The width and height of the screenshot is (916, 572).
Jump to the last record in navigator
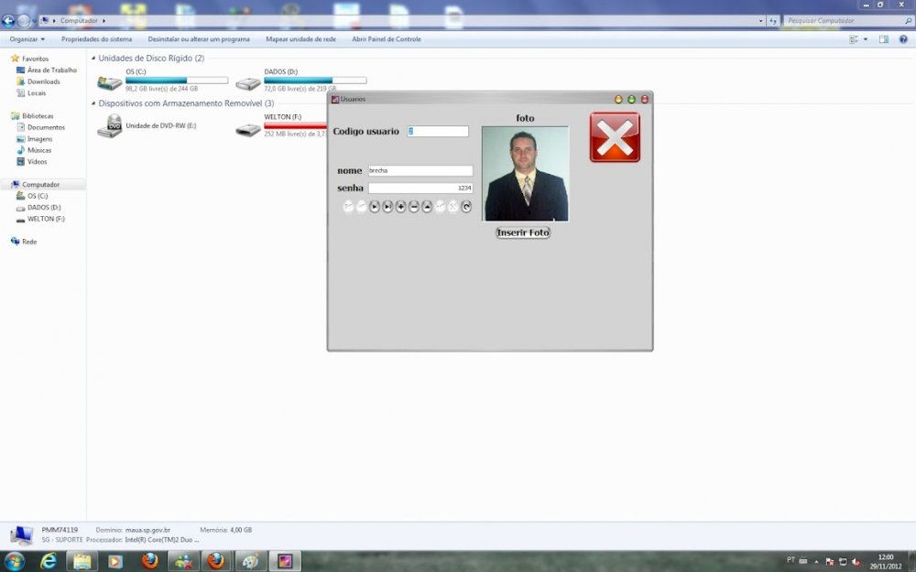[387, 207]
